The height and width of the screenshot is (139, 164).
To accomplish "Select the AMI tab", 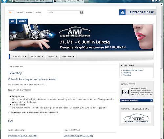I will pyautogui.click(x=12, y=21).
